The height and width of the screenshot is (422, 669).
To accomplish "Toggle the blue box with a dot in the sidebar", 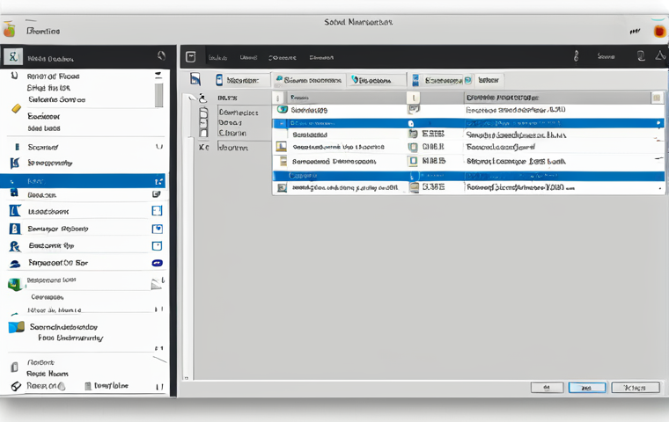I will (157, 229).
